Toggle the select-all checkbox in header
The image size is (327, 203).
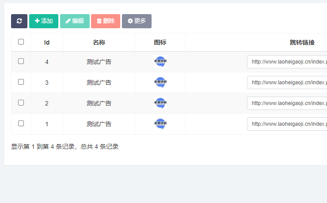[21, 41]
